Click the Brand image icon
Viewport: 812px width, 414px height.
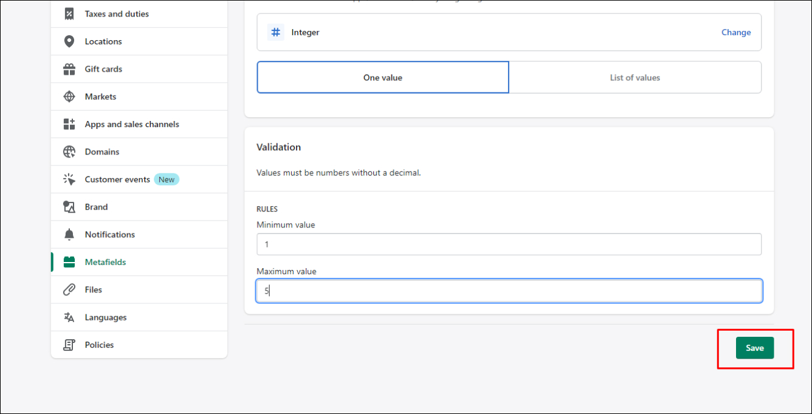pos(69,207)
